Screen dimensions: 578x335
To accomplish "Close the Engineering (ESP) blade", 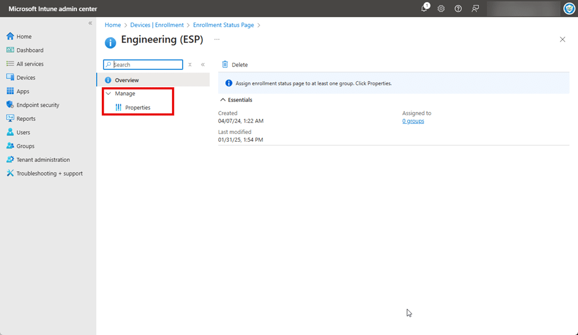I will point(562,40).
